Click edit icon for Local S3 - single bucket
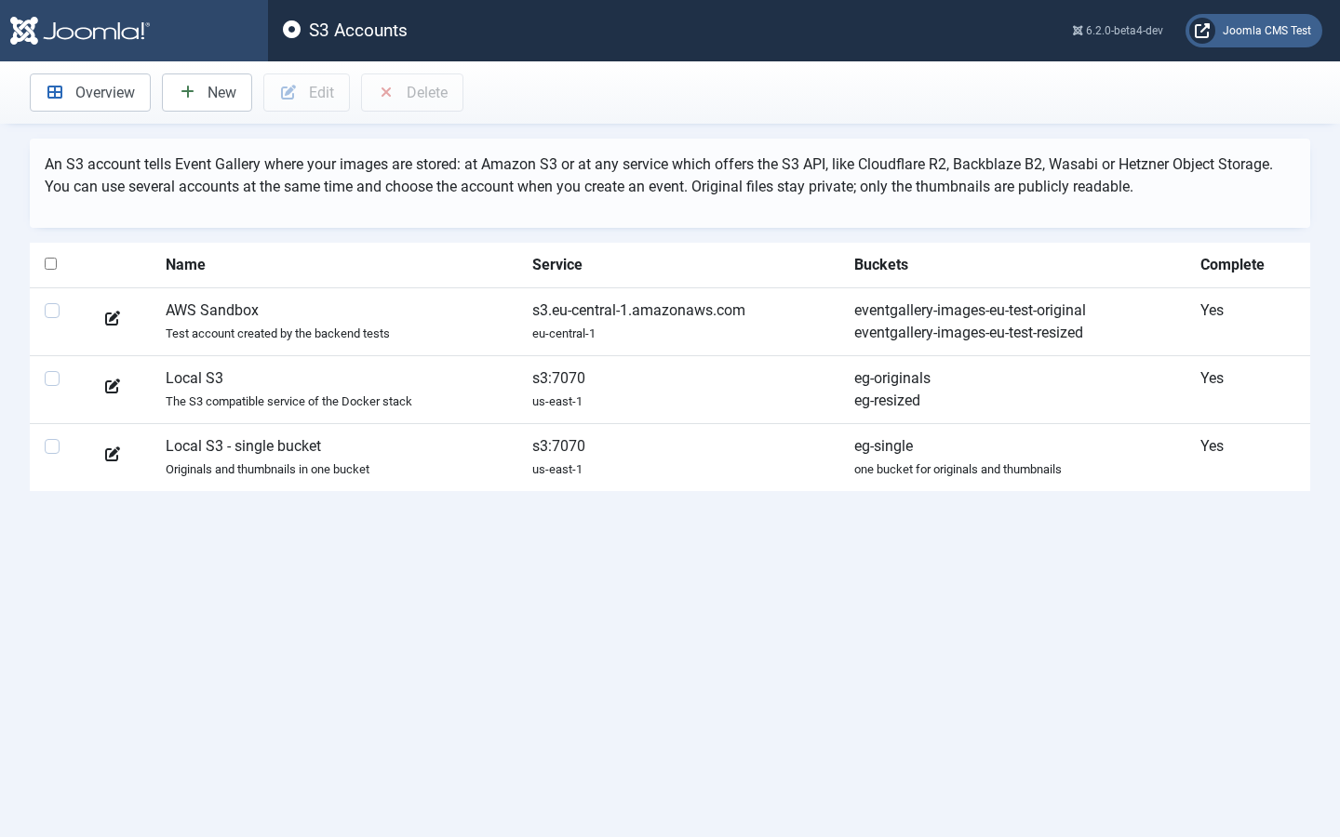1340x837 pixels. point(113,454)
